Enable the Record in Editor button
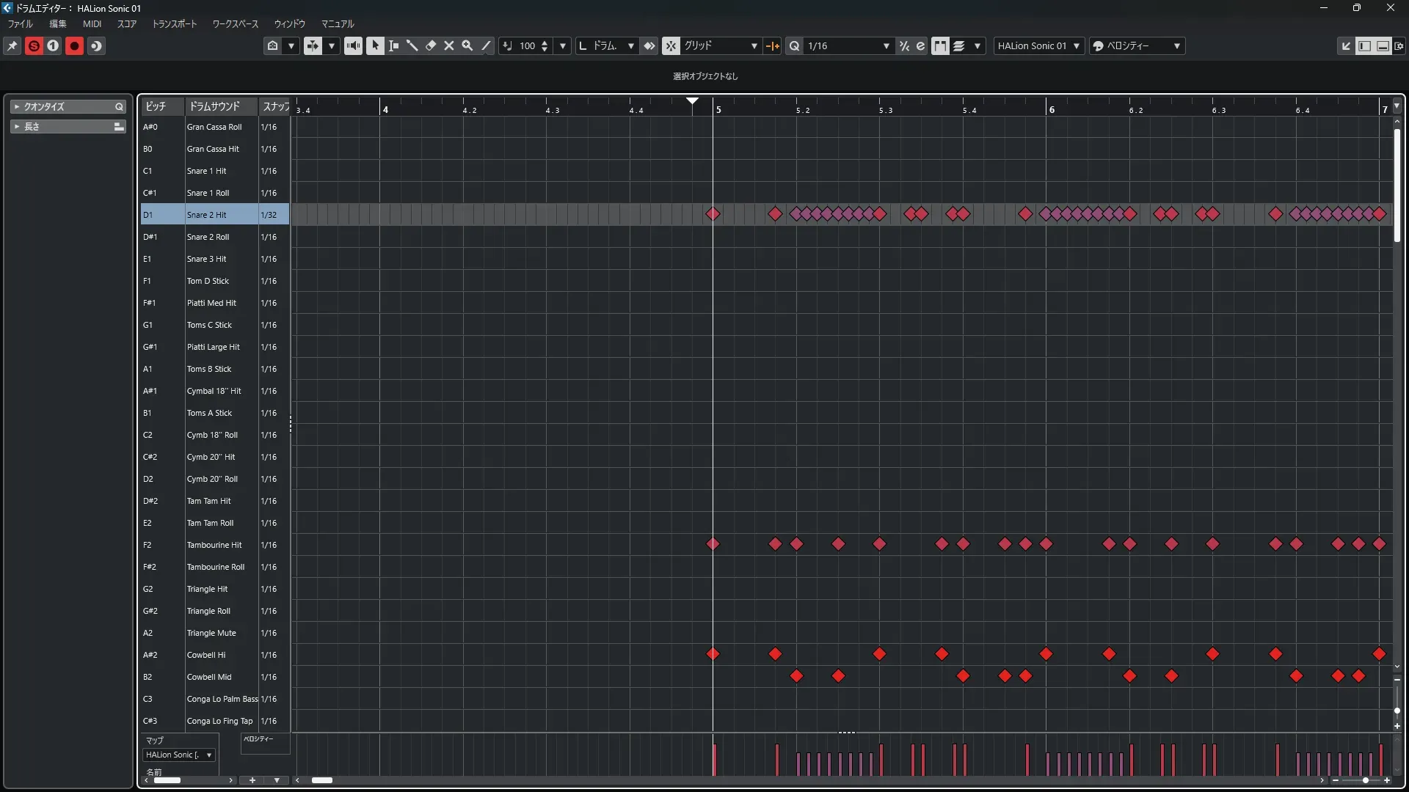Screen dimensions: 1409x792 point(74,45)
